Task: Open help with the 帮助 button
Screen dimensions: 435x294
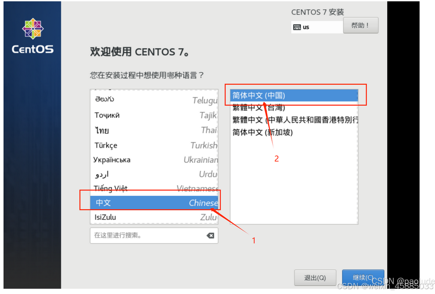Action: coord(361,25)
